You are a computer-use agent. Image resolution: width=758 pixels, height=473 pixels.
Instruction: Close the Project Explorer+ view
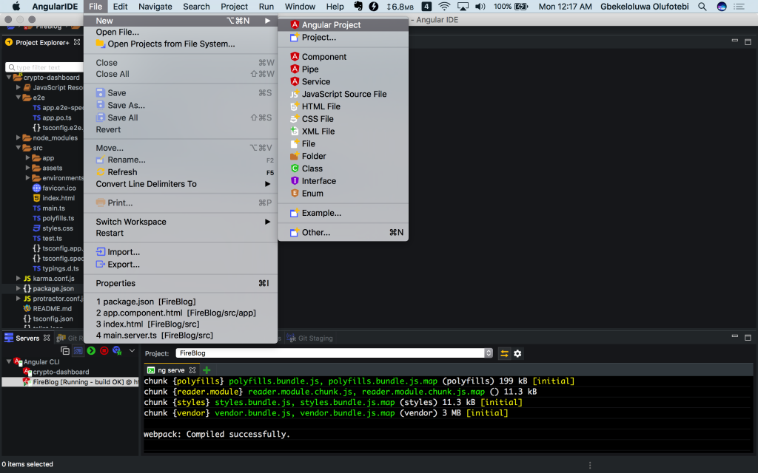[x=77, y=42]
